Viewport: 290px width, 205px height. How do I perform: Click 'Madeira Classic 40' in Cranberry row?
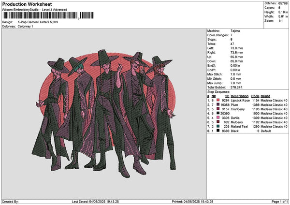pos(274,109)
